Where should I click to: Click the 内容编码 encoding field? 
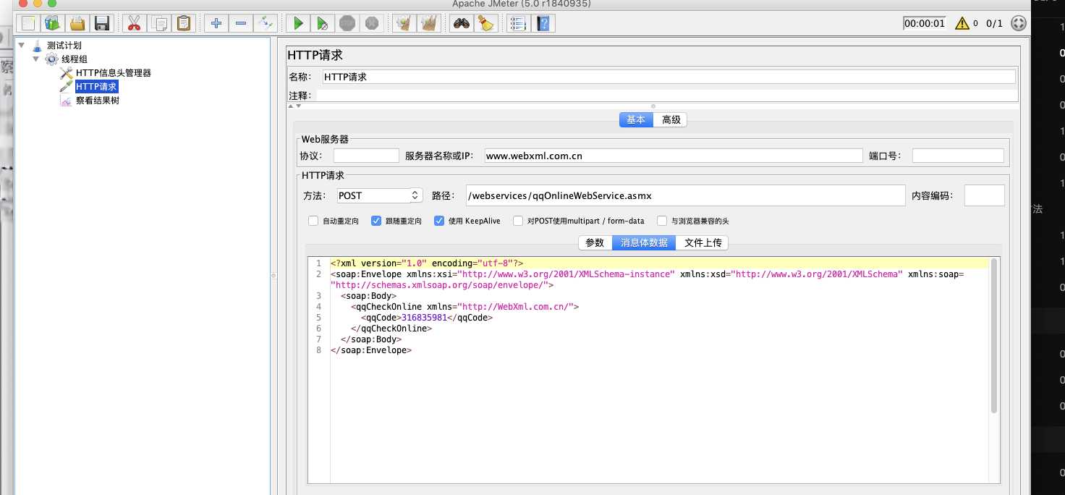pyautogui.click(x=984, y=195)
